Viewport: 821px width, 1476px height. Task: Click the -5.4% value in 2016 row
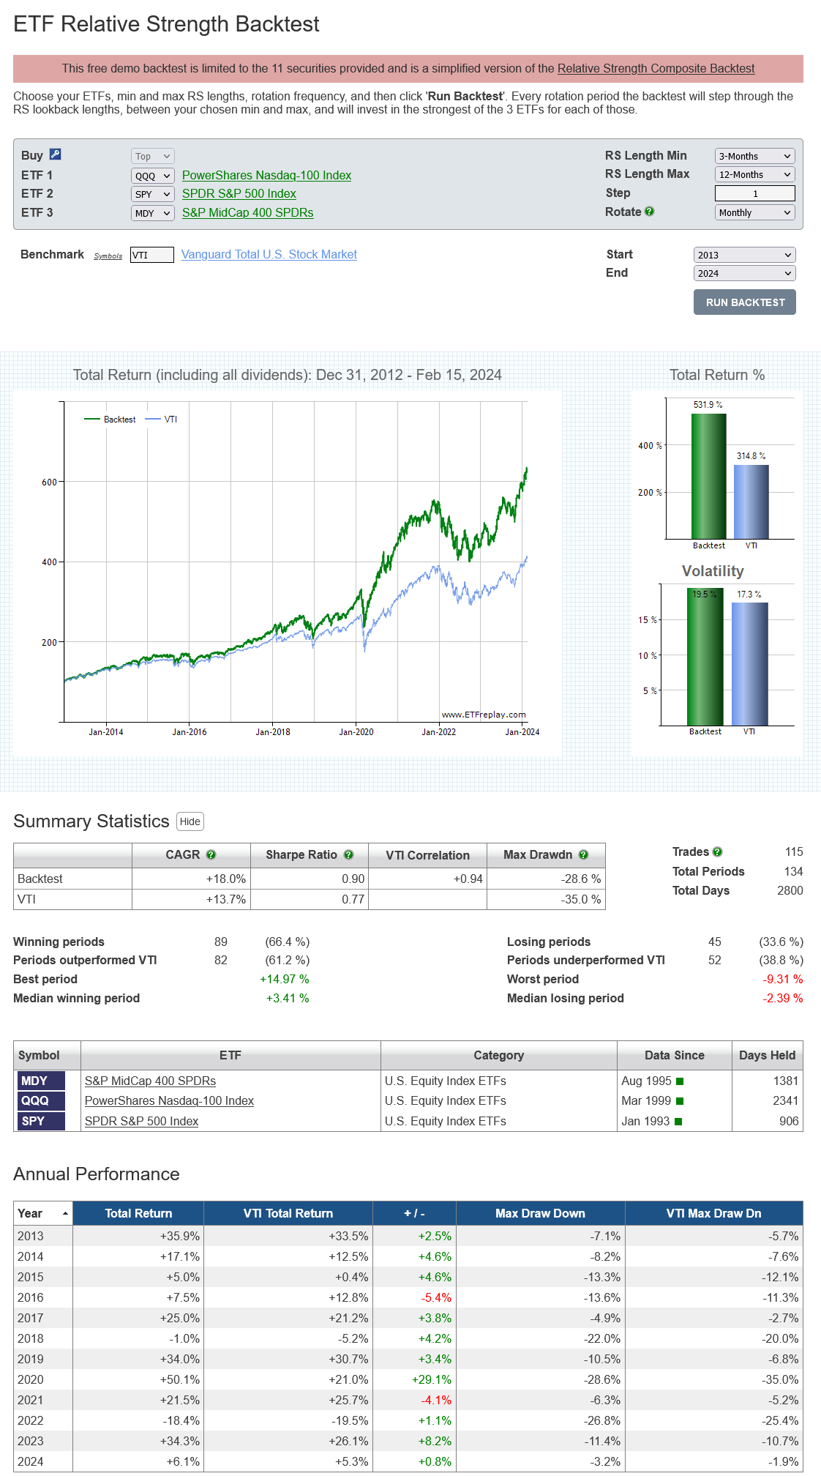(x=436, y=1297)
